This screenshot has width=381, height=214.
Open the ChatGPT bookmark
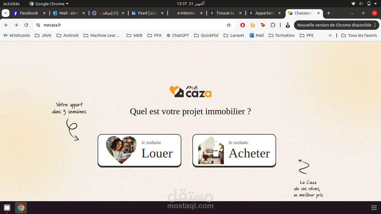(x=178, y=35)
